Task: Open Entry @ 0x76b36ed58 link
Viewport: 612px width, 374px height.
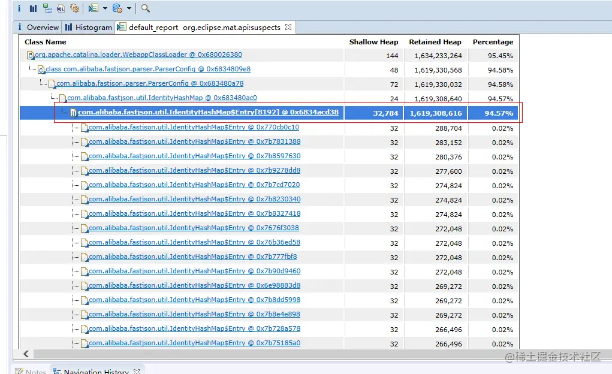Action: click(195, 242)
